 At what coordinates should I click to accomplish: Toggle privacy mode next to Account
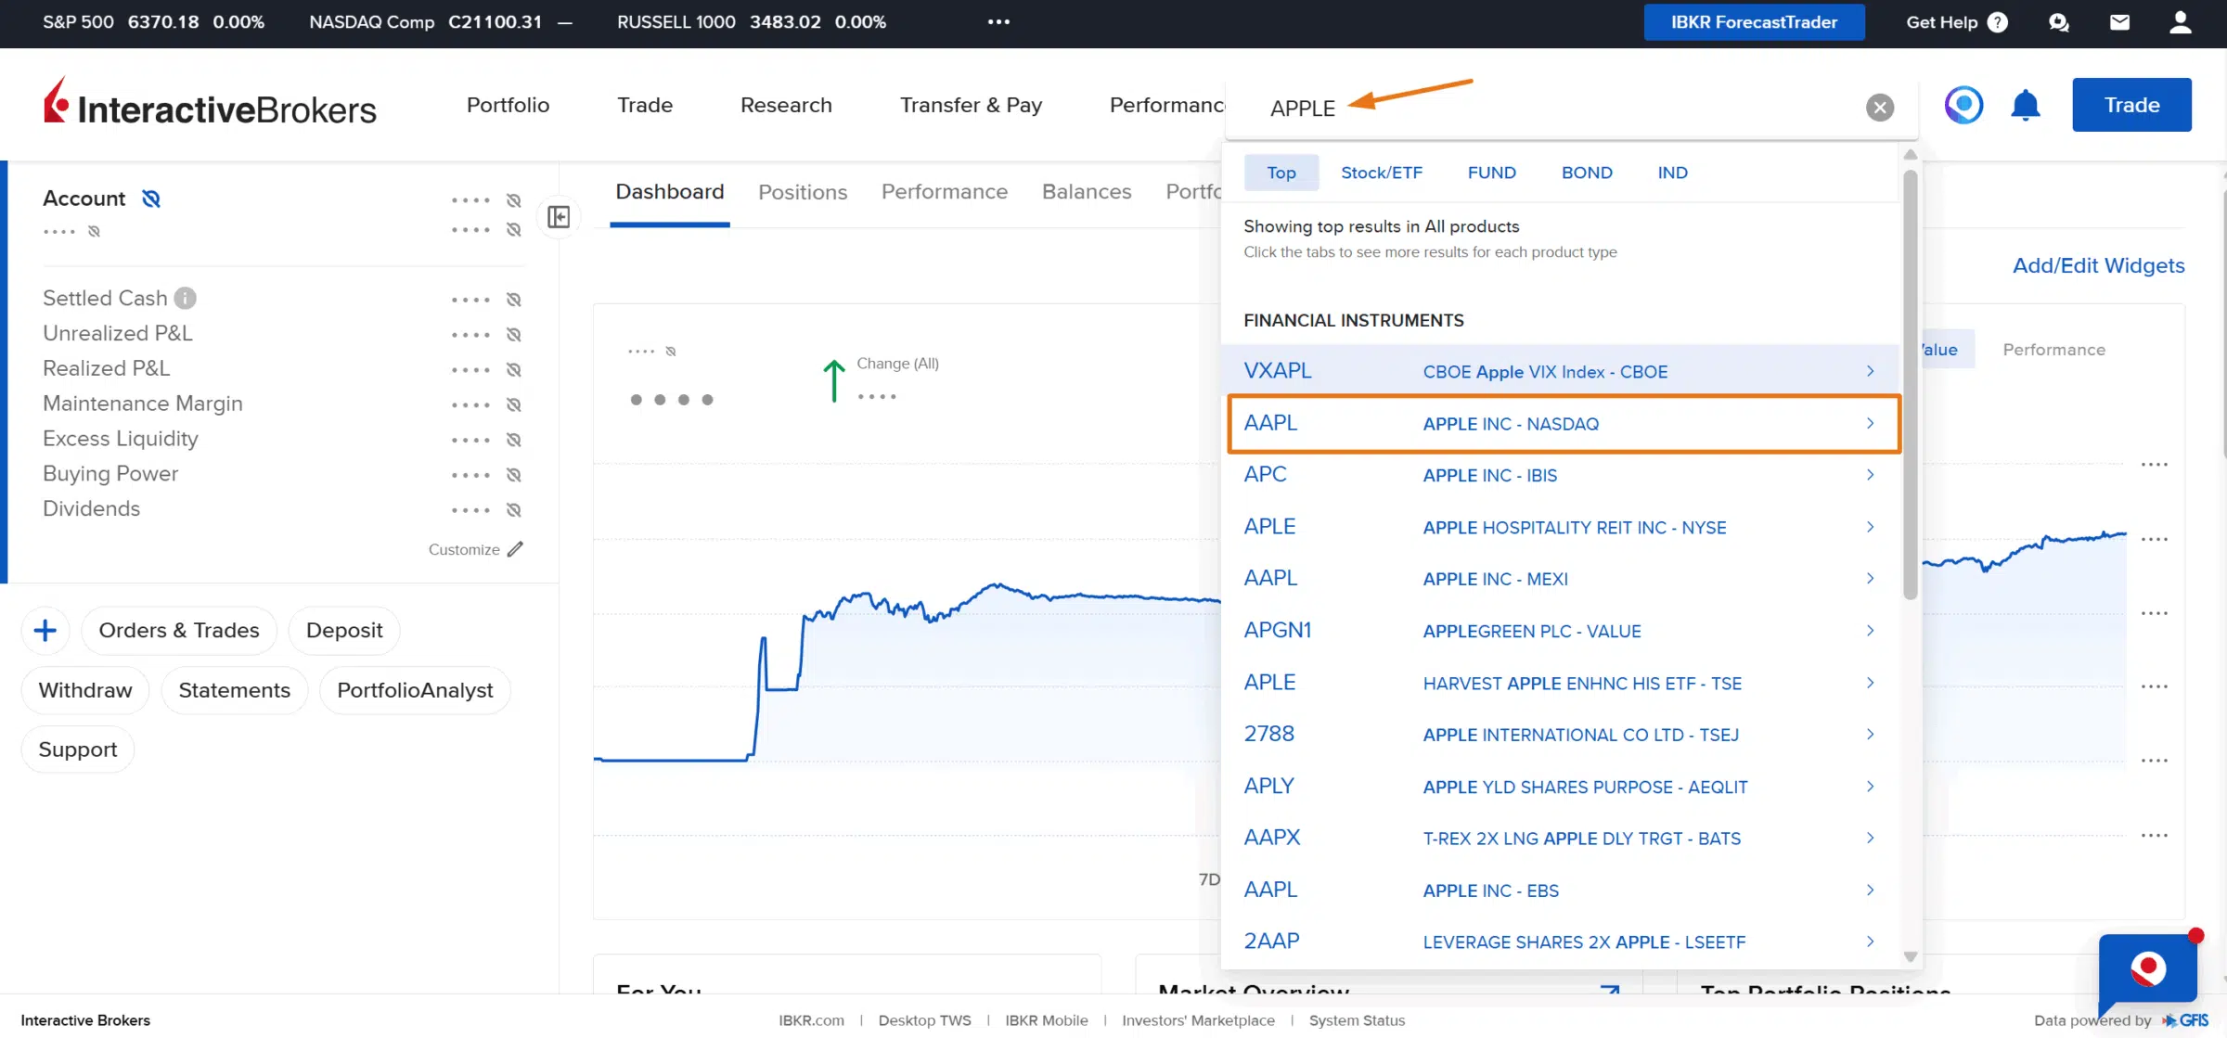(151, 199)
